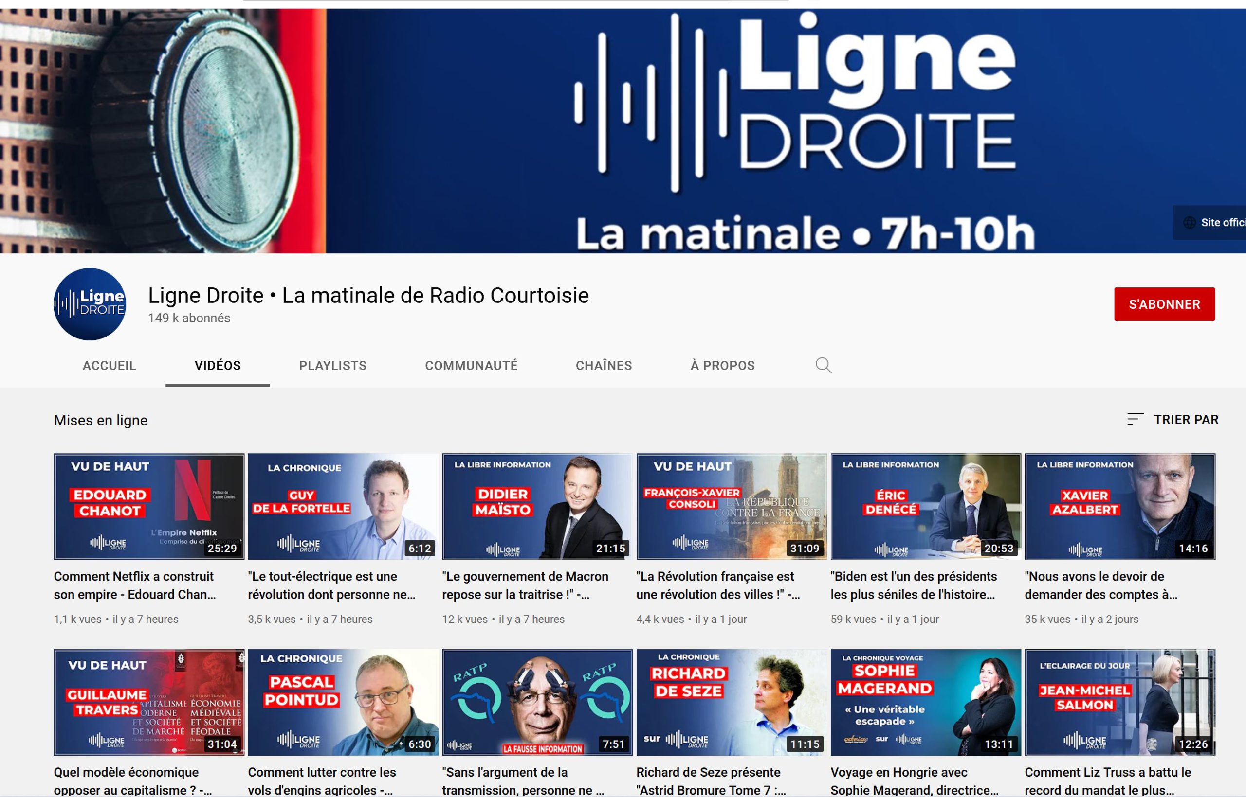Click the sort lines icon beside TRIER PAR
This screenshot has width=1246, height=797.
pos(1135,419)
